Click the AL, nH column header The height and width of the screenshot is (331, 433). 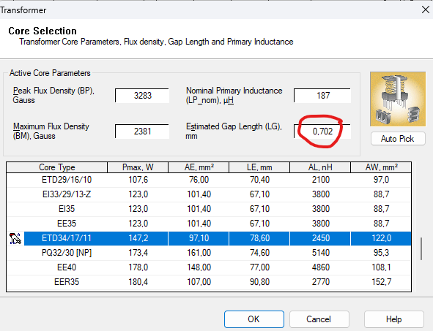[320, 167]
